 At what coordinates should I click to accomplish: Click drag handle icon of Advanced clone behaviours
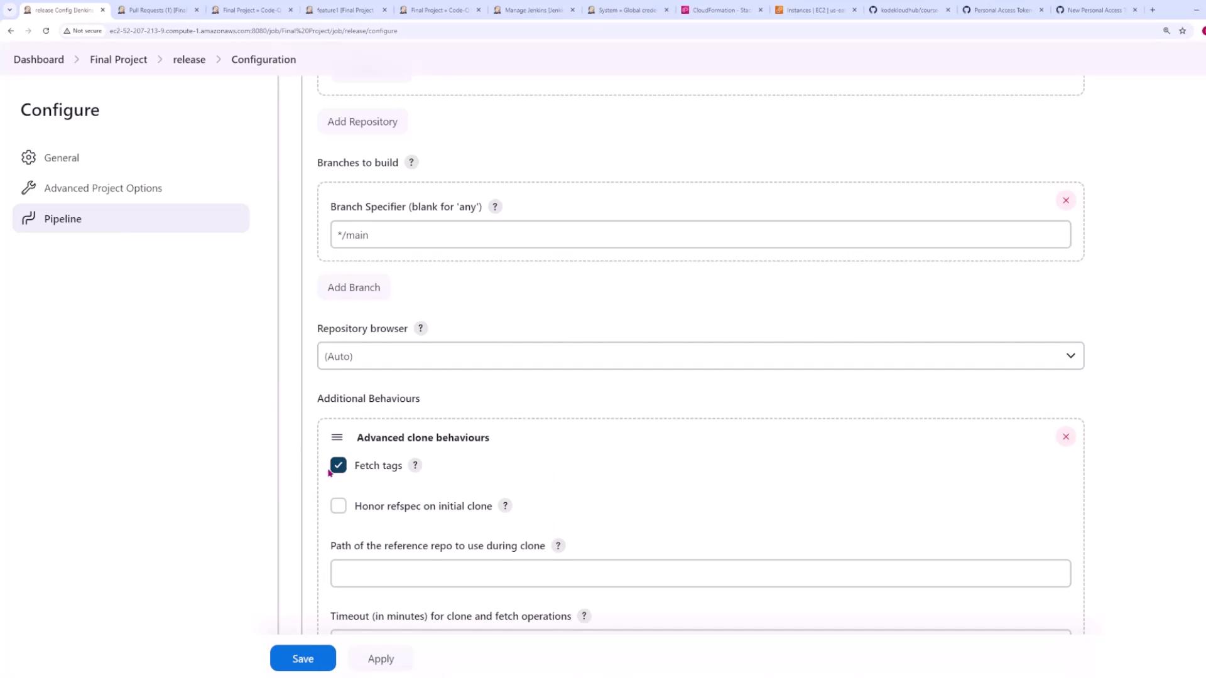[x=337, y=438]
